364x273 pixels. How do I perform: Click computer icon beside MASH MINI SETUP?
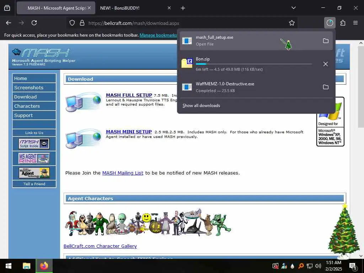84,139
